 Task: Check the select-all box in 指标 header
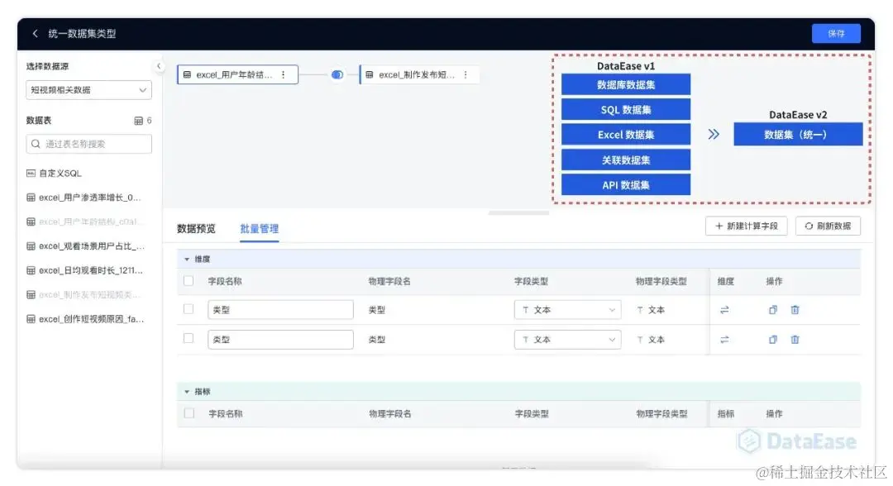pyautogui.click(x=189, y=413)
